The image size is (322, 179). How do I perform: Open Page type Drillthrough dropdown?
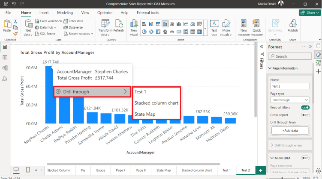290,100
